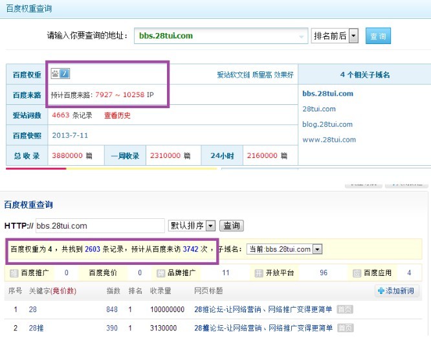The image size is (431, 351).
Task: Click the blue 查询 button at top
Action: pyautogui.click(x=378, y=36)
